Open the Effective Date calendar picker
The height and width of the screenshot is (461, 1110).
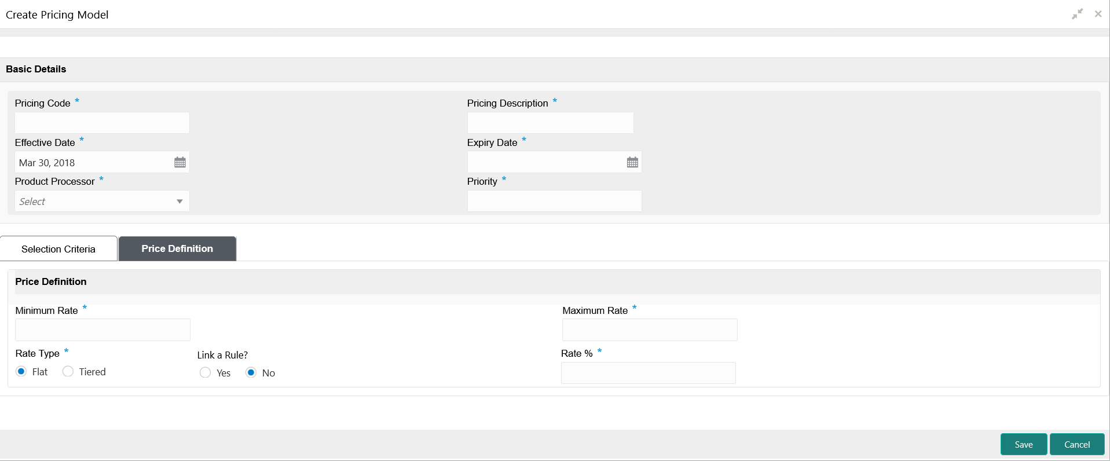click(x=180, y=163)
